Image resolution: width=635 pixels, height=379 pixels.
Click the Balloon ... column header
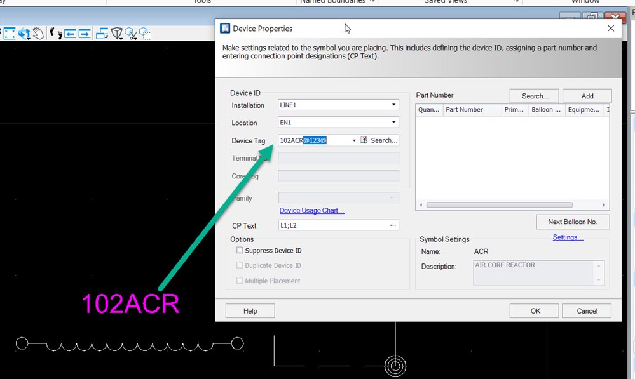pos(547,110)
